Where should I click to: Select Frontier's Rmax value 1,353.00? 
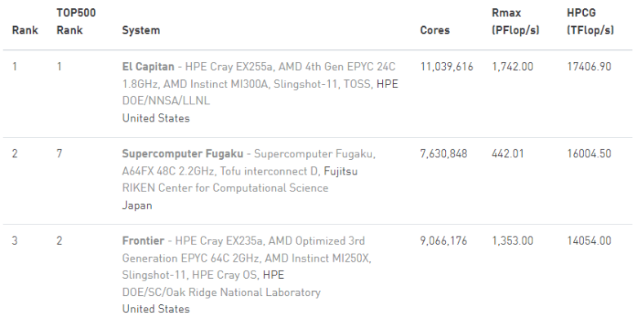coord(512,241)
